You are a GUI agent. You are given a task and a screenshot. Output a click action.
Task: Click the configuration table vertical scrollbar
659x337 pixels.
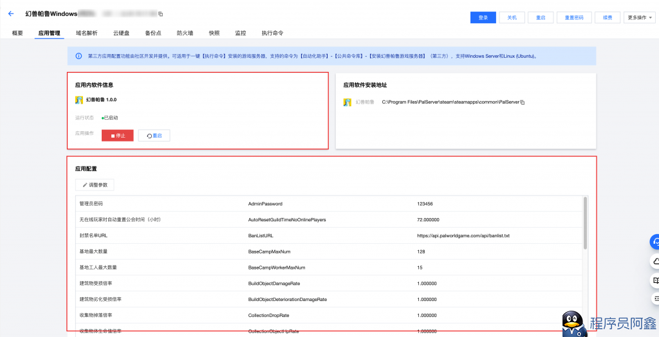coord(585,223)
